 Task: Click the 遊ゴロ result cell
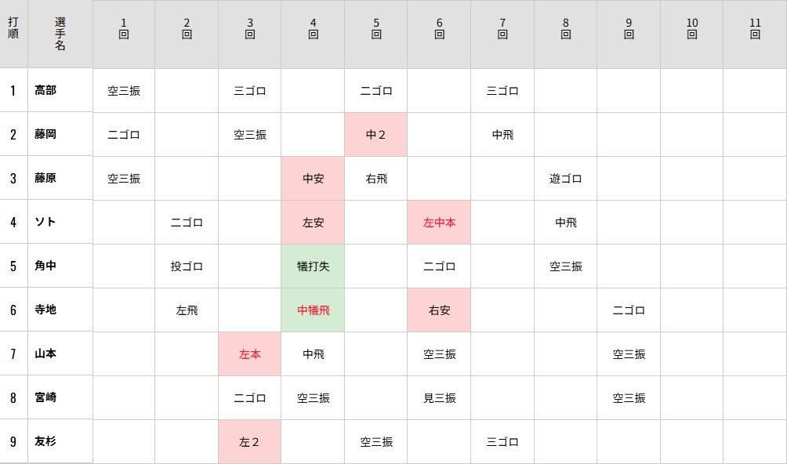565,178
